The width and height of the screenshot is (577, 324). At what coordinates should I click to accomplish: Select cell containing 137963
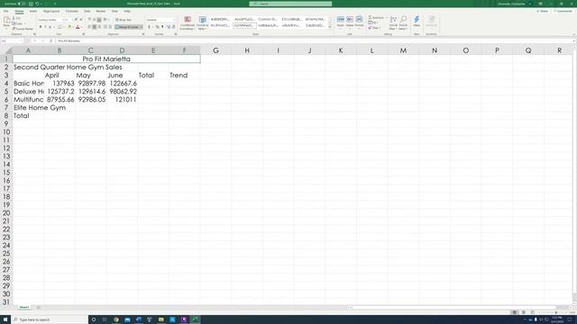pyautogui.click(x=60, y=84)
